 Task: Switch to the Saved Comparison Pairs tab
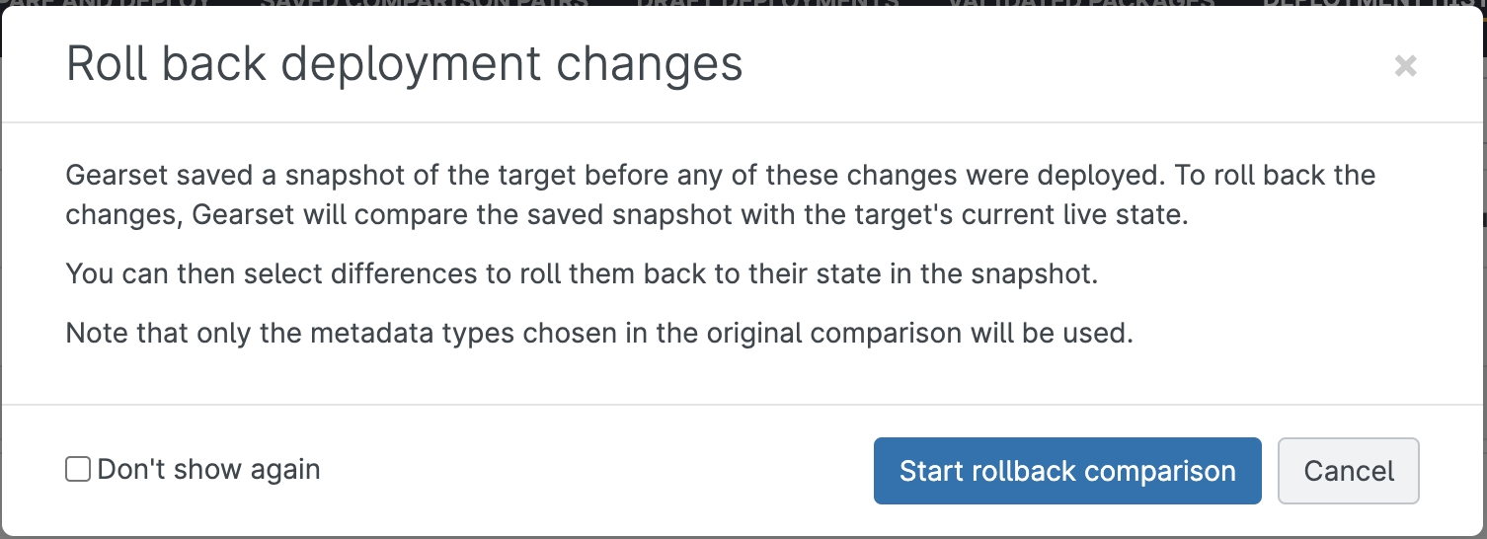[424, 3]
